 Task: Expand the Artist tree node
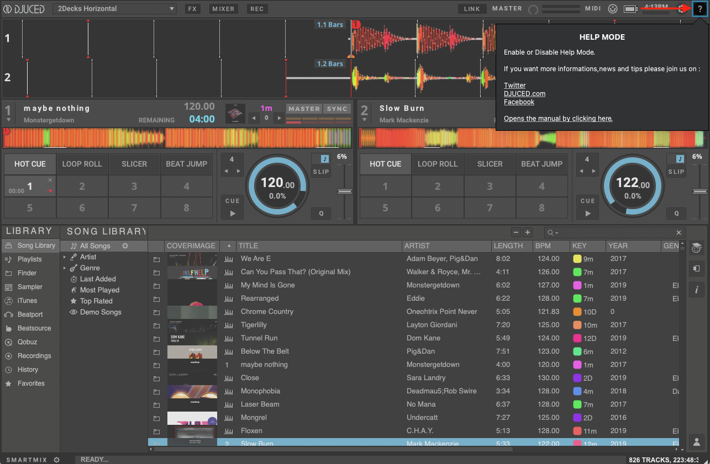tap(65, 257)
